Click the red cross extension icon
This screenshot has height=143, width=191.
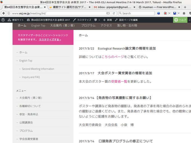pyautogui.click(x=165, y=13)
